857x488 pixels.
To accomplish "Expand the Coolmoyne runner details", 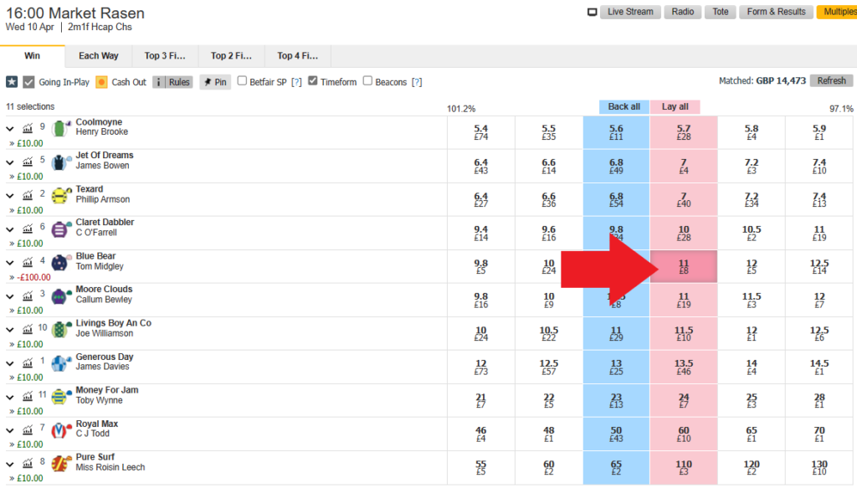I will coord(10,129).
